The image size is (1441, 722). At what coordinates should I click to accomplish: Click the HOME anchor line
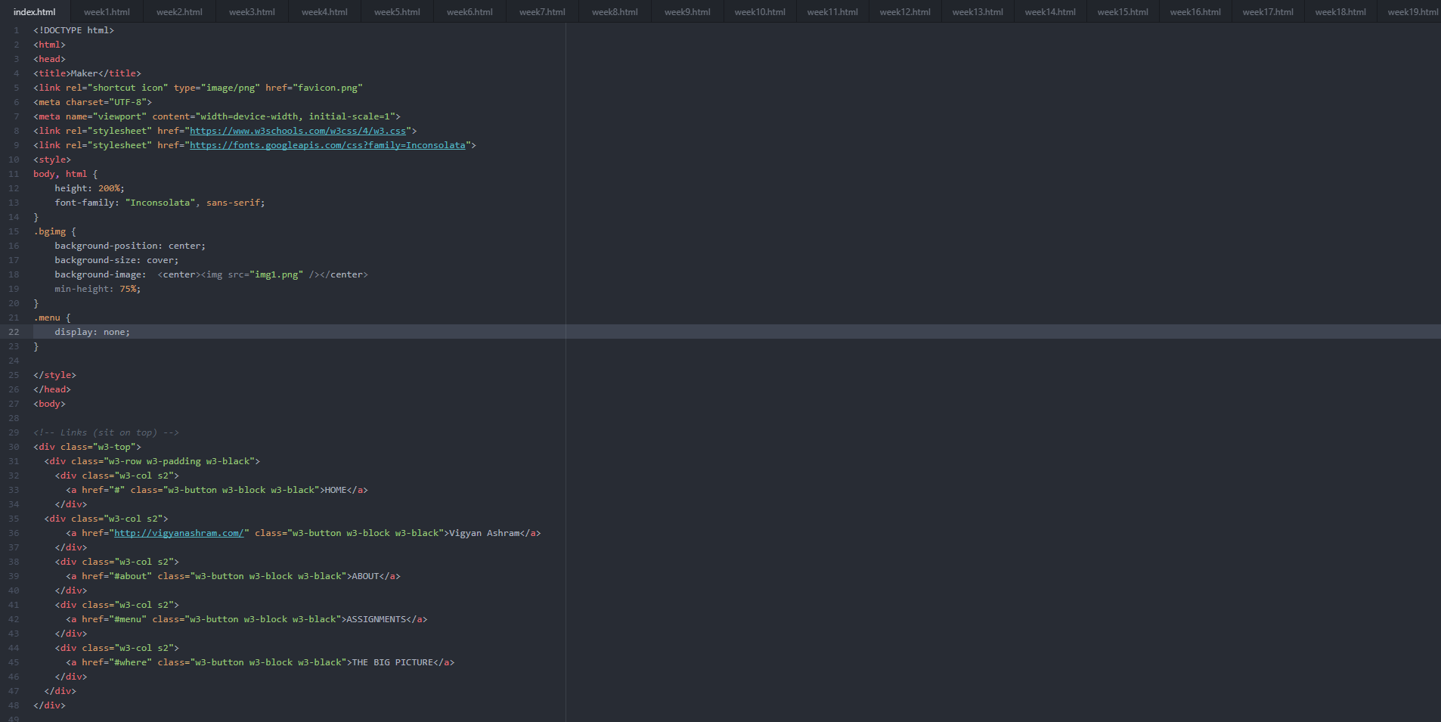pos(217,490)
